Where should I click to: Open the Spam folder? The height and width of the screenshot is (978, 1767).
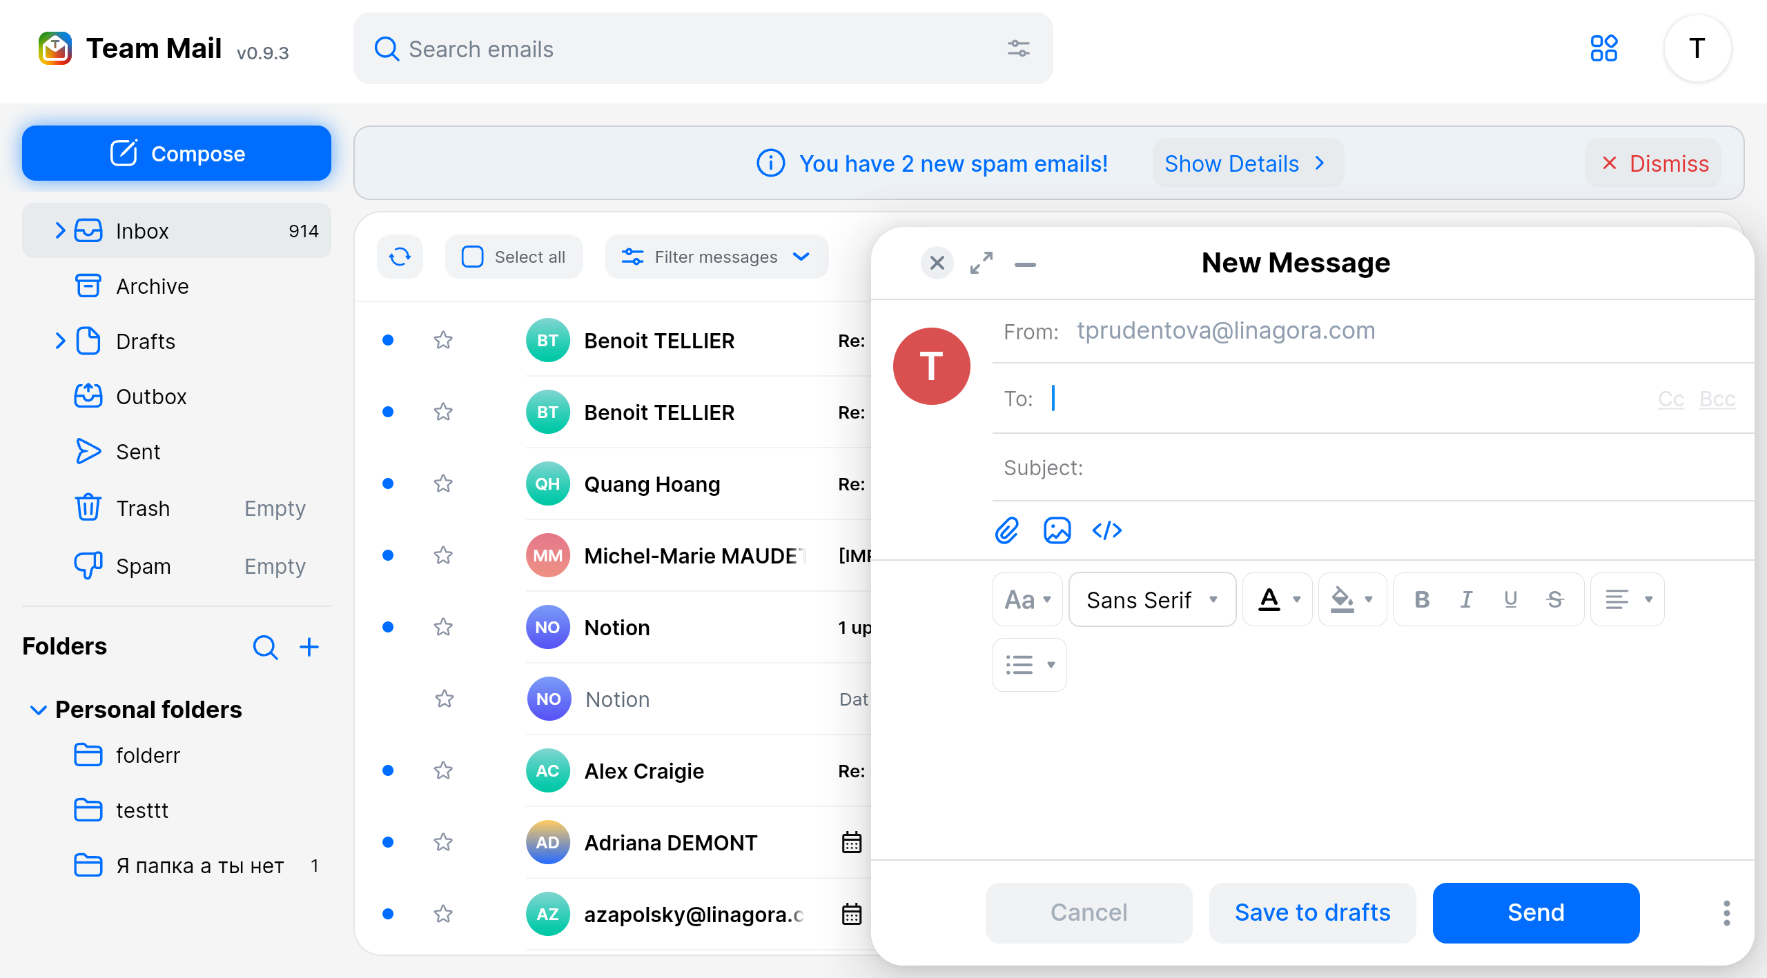(143, 566)
